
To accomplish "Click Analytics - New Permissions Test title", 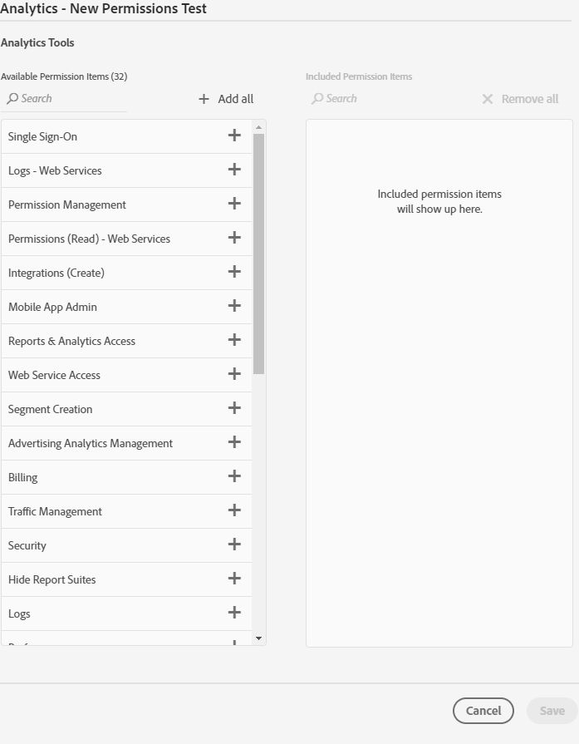I will click(103, 8).
